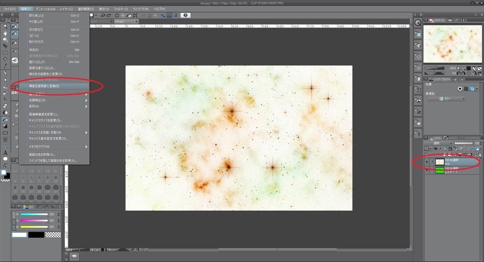Expand 色調補正(D) submenu

[x=54, y=100]
